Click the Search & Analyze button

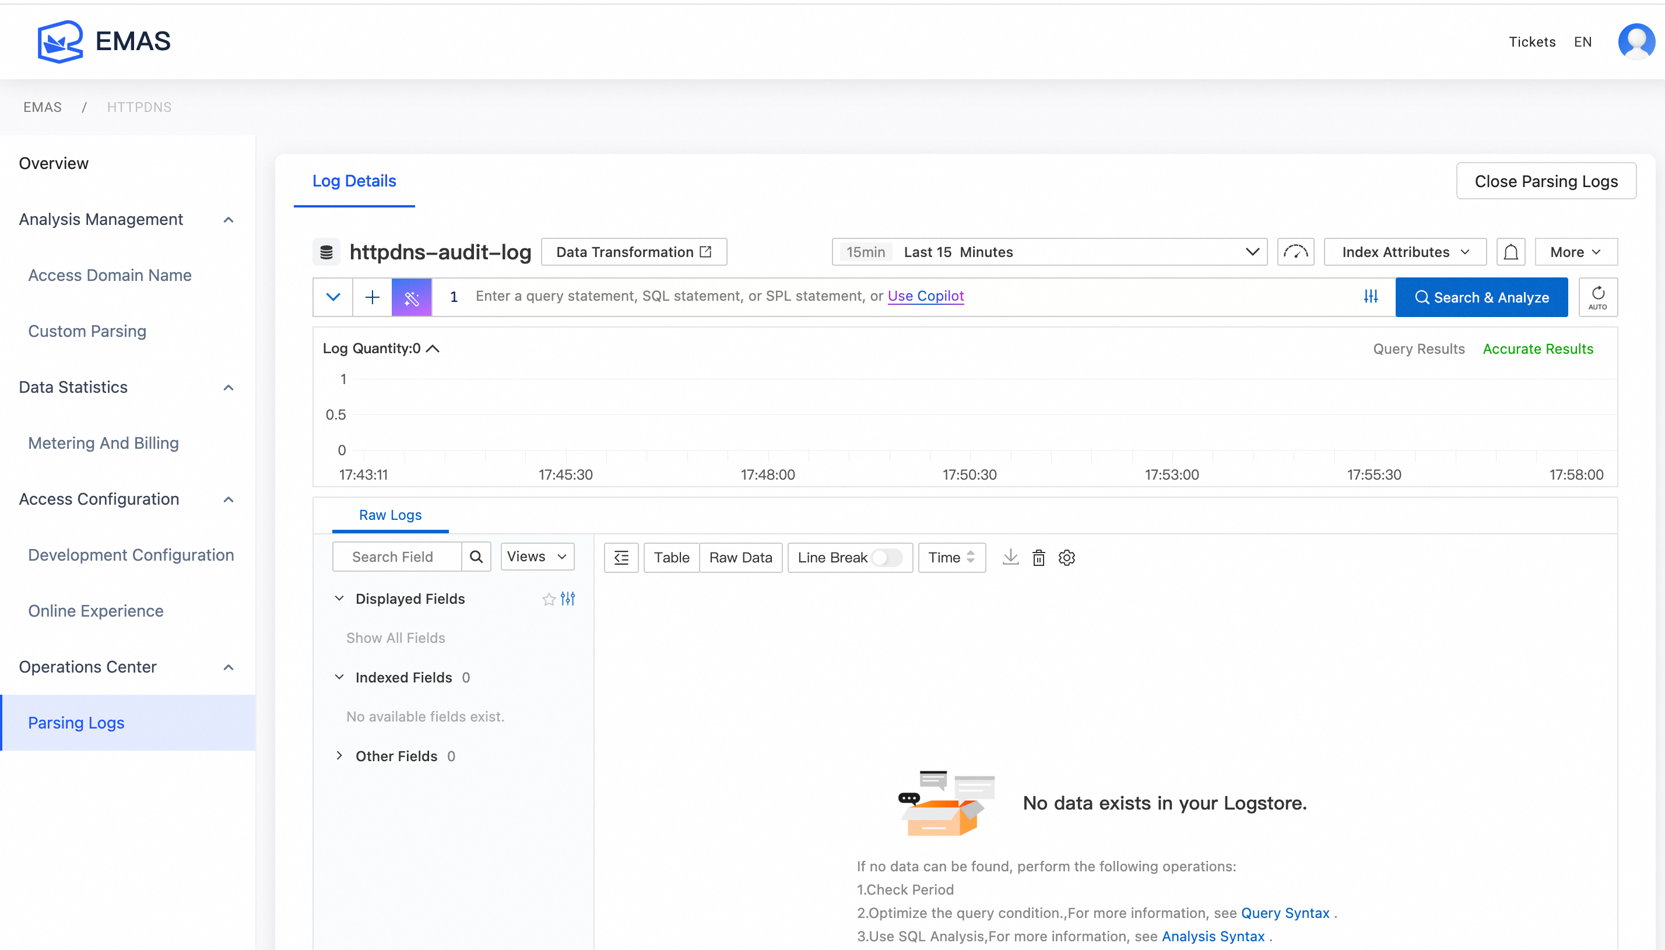pos(1481,297)
